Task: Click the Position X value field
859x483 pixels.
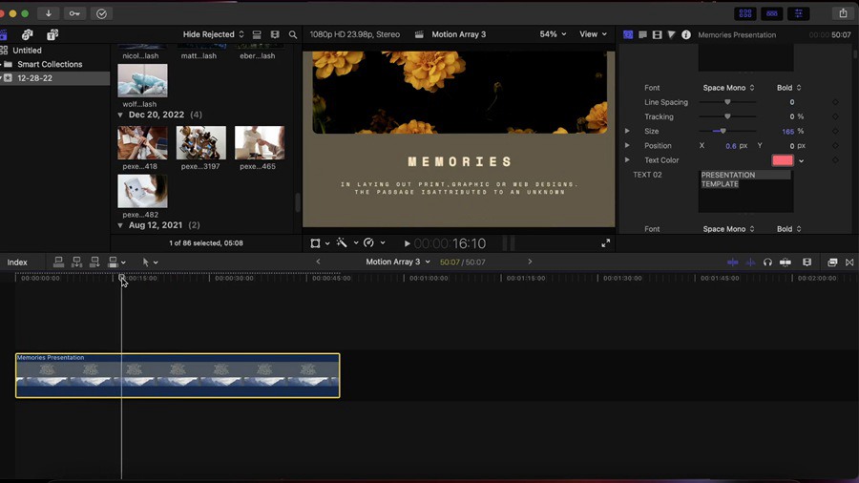Action: click(731, 146)
